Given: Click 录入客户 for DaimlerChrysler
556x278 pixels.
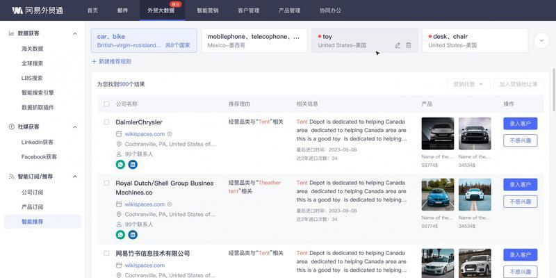Looking at the screenshot, I should (520, 124).
